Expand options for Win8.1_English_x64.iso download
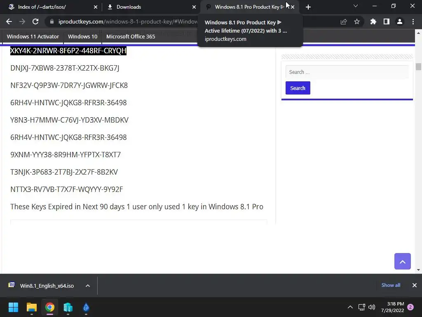Viewport: 422px width, 317px height. [88, 286]
